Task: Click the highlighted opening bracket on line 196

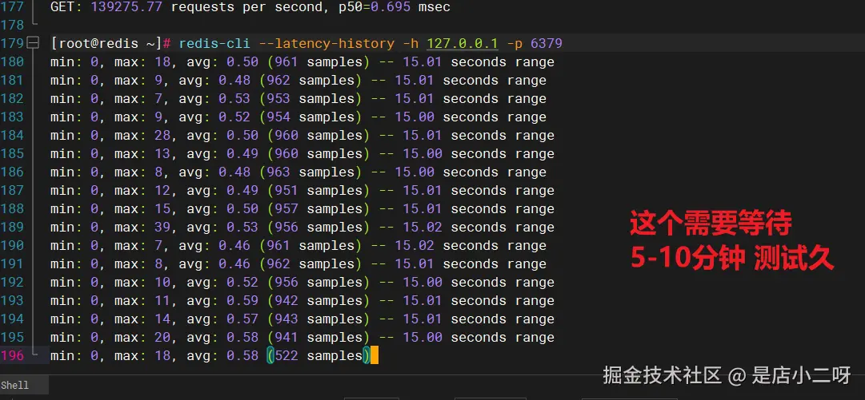Action: [x=270, y=356]
